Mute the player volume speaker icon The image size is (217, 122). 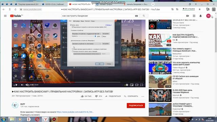(27, 85)
